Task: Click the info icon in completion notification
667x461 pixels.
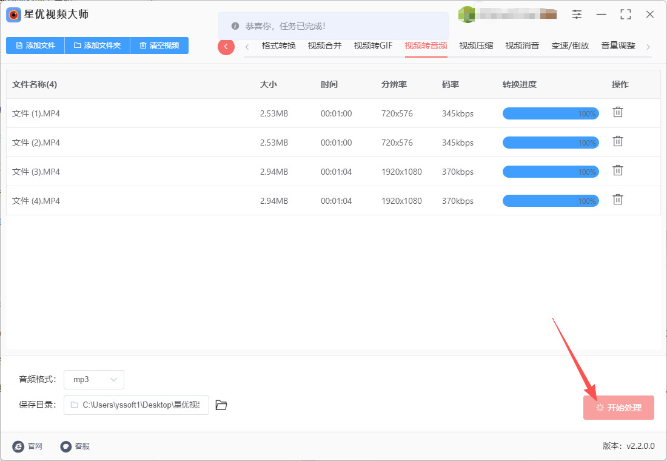Action: pos(235,26)
